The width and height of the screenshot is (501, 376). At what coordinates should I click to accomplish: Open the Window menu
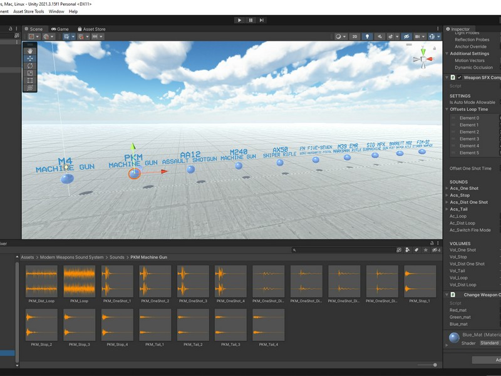pos(56,11)
